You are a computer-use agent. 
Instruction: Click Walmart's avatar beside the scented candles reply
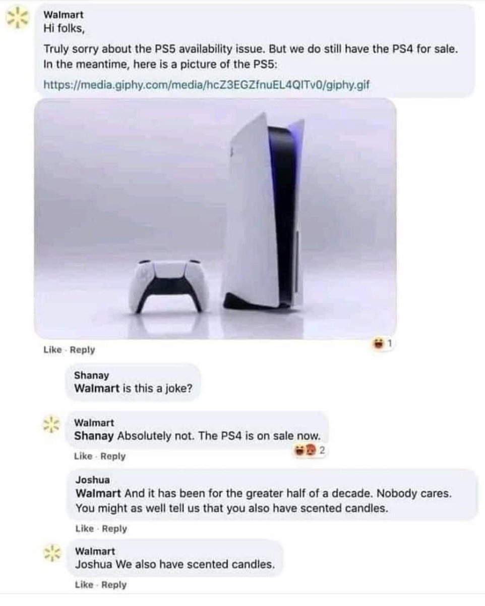click(52, 552)
